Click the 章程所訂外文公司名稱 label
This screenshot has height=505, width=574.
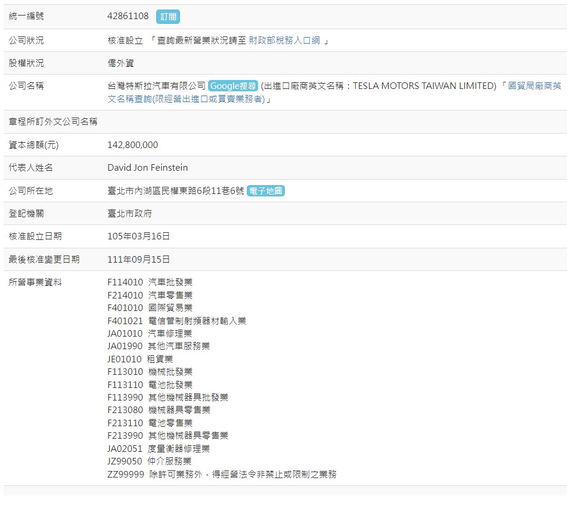(53, 122)
